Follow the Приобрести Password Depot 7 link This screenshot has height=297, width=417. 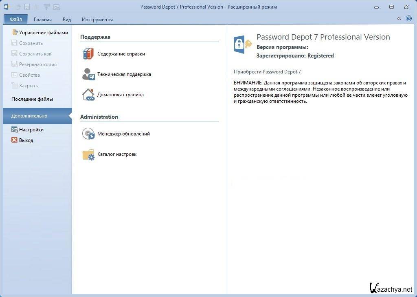[x=267, y=72]
